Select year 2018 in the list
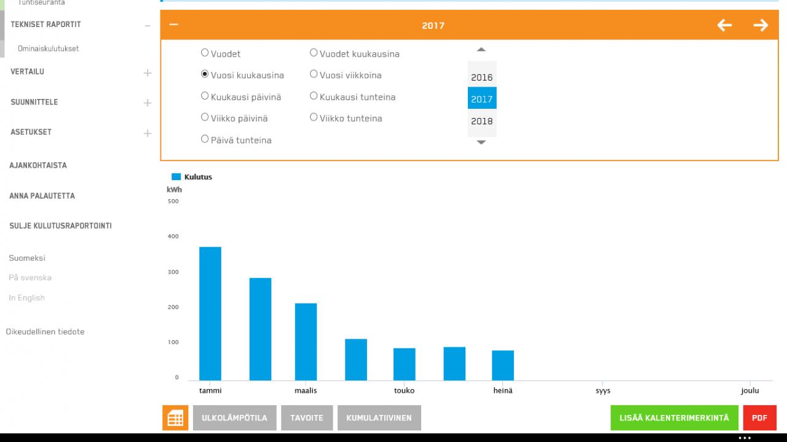 (482, 121)
